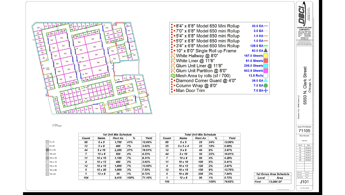This screenshot has height=195, width=345.
Task: Click the green line for 3'4" Mini Rollup
Action: point(266,46)
